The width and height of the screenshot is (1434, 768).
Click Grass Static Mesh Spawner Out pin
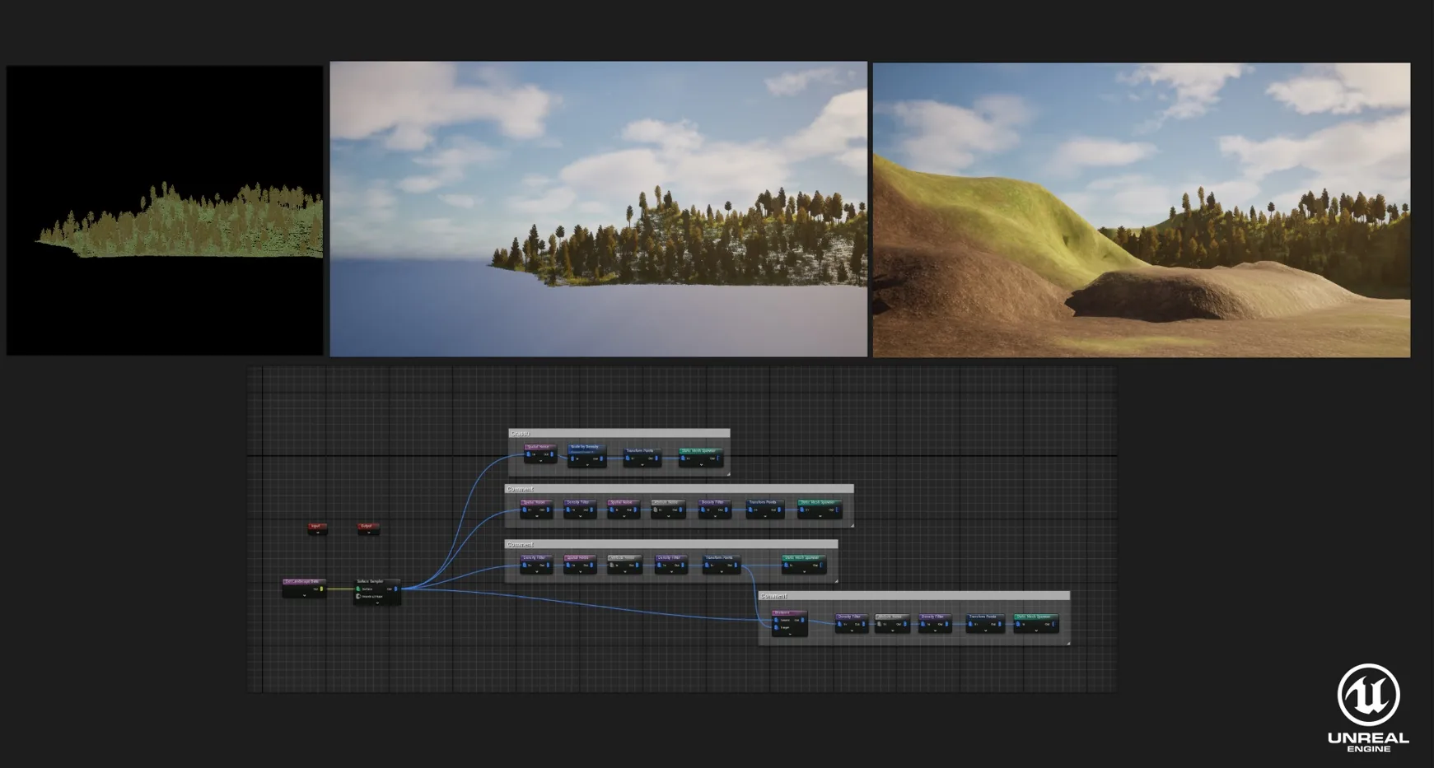(718, 458)
